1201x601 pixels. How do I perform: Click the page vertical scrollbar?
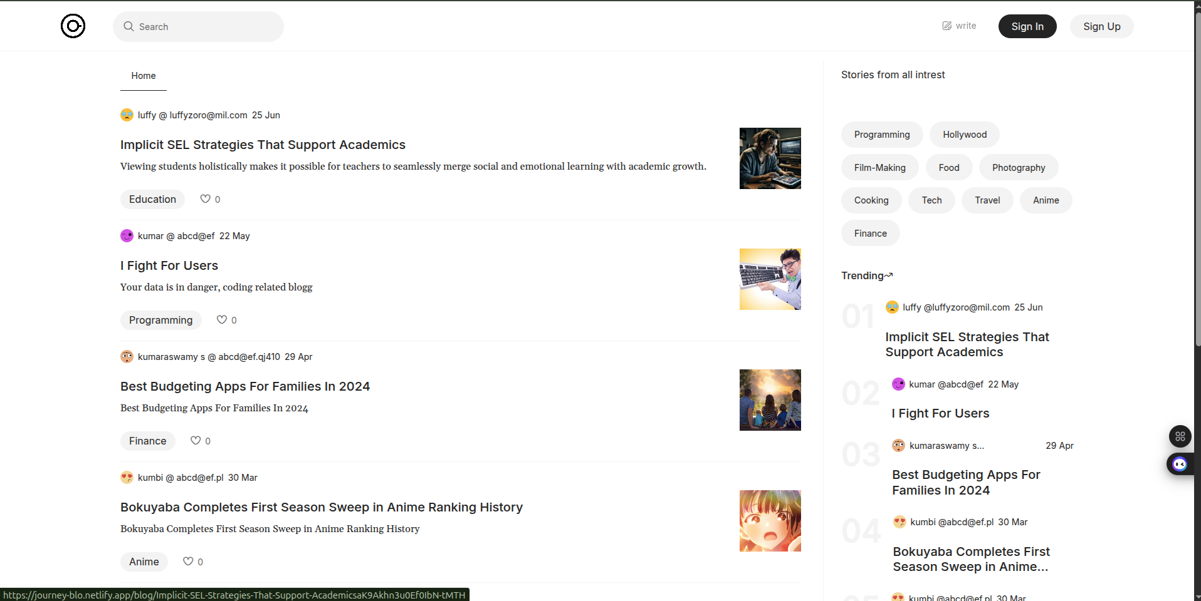click(1197, 188)
